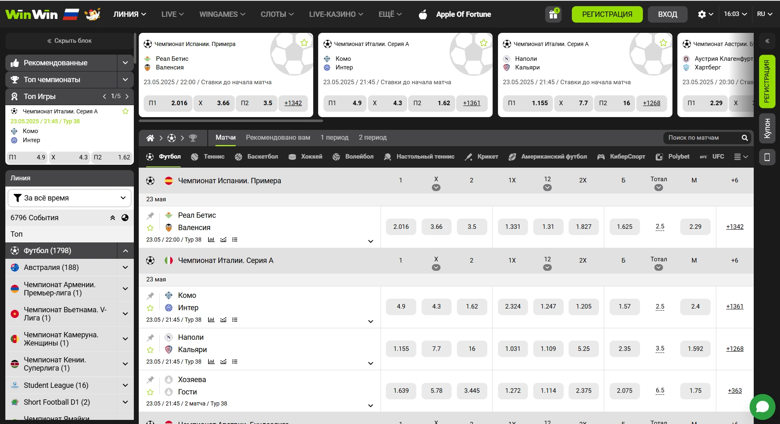Expand the Рекомендованные section
780x424 pixels.
[125, 63]
